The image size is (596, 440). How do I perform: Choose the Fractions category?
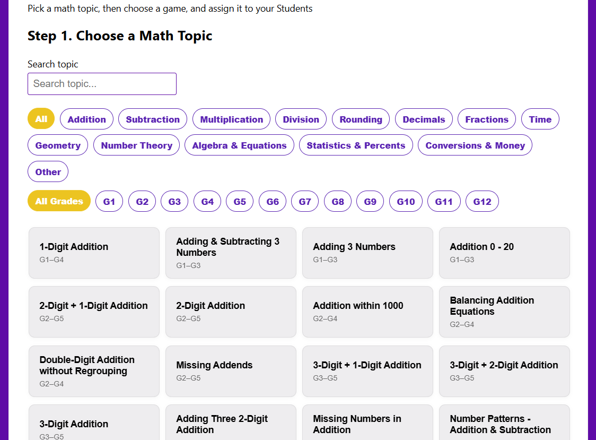click(486, 119)
